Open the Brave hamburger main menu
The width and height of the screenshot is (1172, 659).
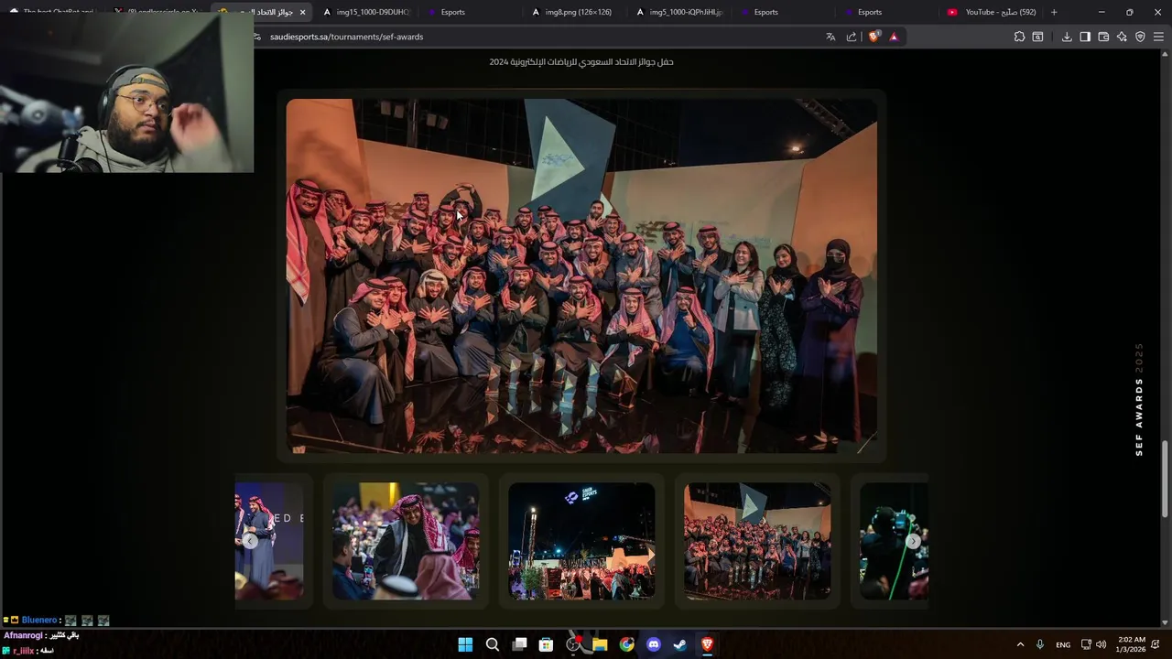click(1158, 37)
